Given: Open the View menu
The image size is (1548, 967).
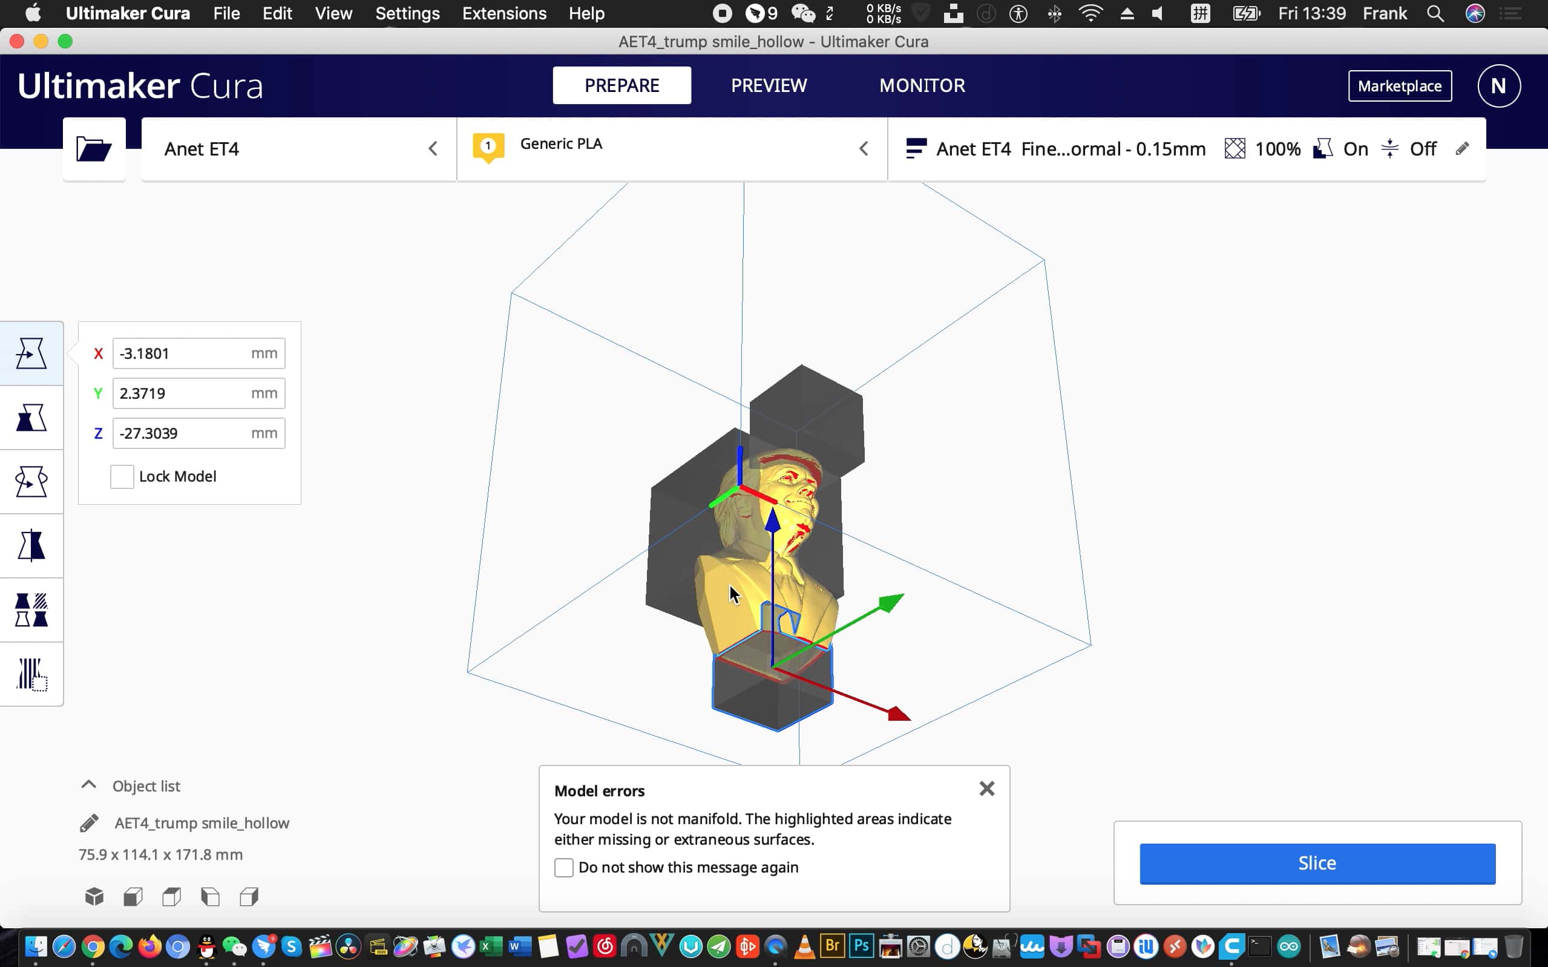Looking at the screenshot, I should [333, 13].
